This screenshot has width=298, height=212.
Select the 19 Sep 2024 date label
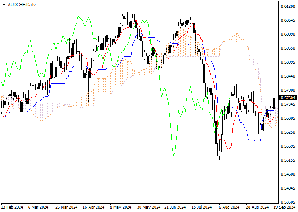284,207
